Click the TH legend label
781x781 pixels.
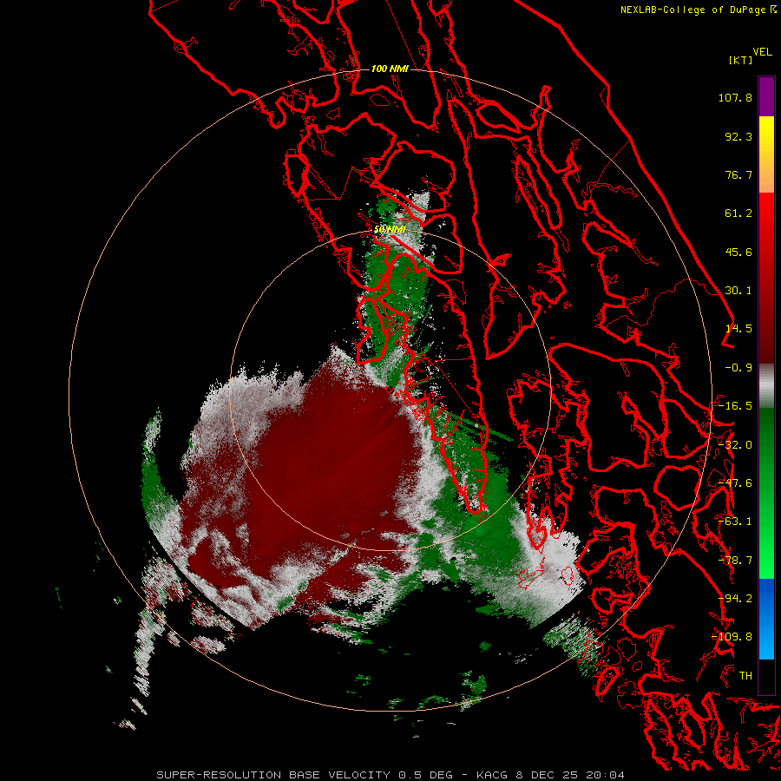pyautogui.click(x=745, y=676)
